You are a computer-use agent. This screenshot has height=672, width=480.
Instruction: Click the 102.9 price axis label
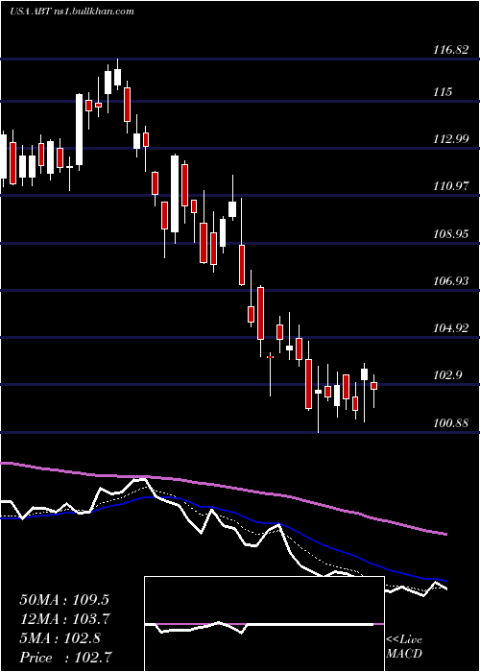coord(446,375)
